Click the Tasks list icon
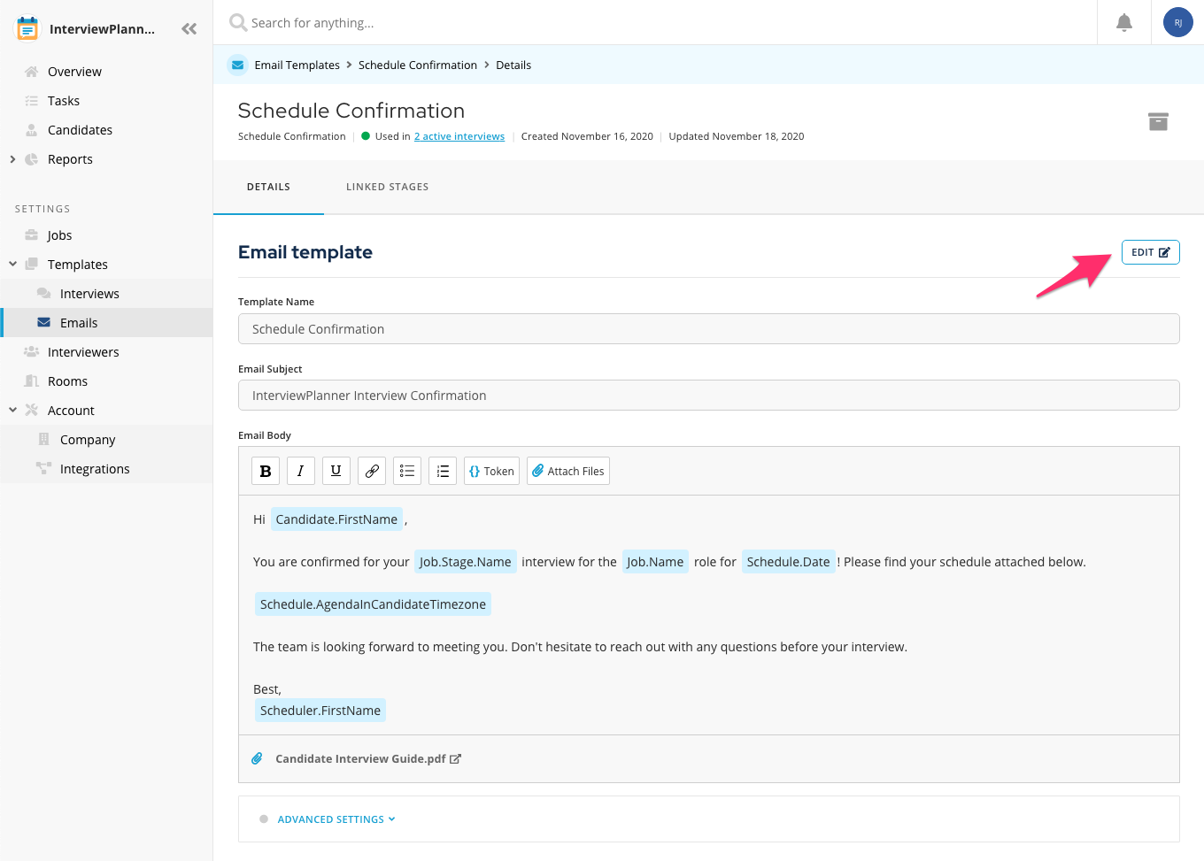 31,101
